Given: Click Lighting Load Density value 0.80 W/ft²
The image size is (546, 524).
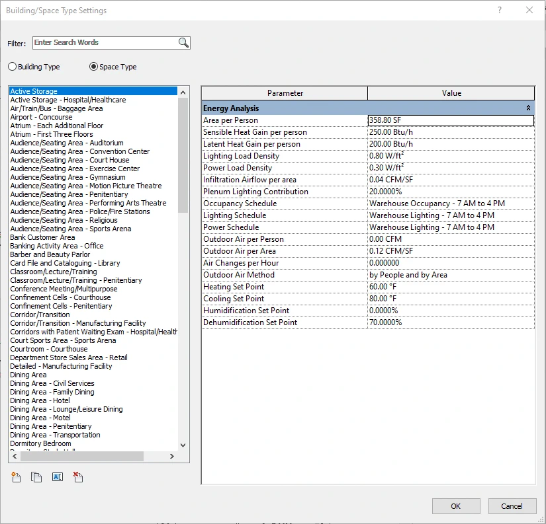Looking at the screenshot, I should (451, 156).
